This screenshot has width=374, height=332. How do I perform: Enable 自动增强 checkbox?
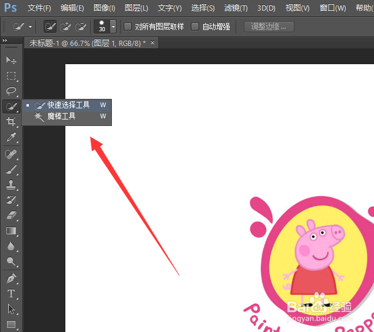(195, 26)
